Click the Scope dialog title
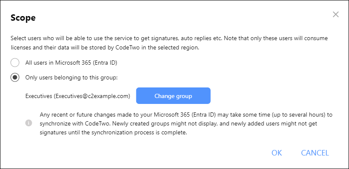Screen dimensions: 349x169 23,18
